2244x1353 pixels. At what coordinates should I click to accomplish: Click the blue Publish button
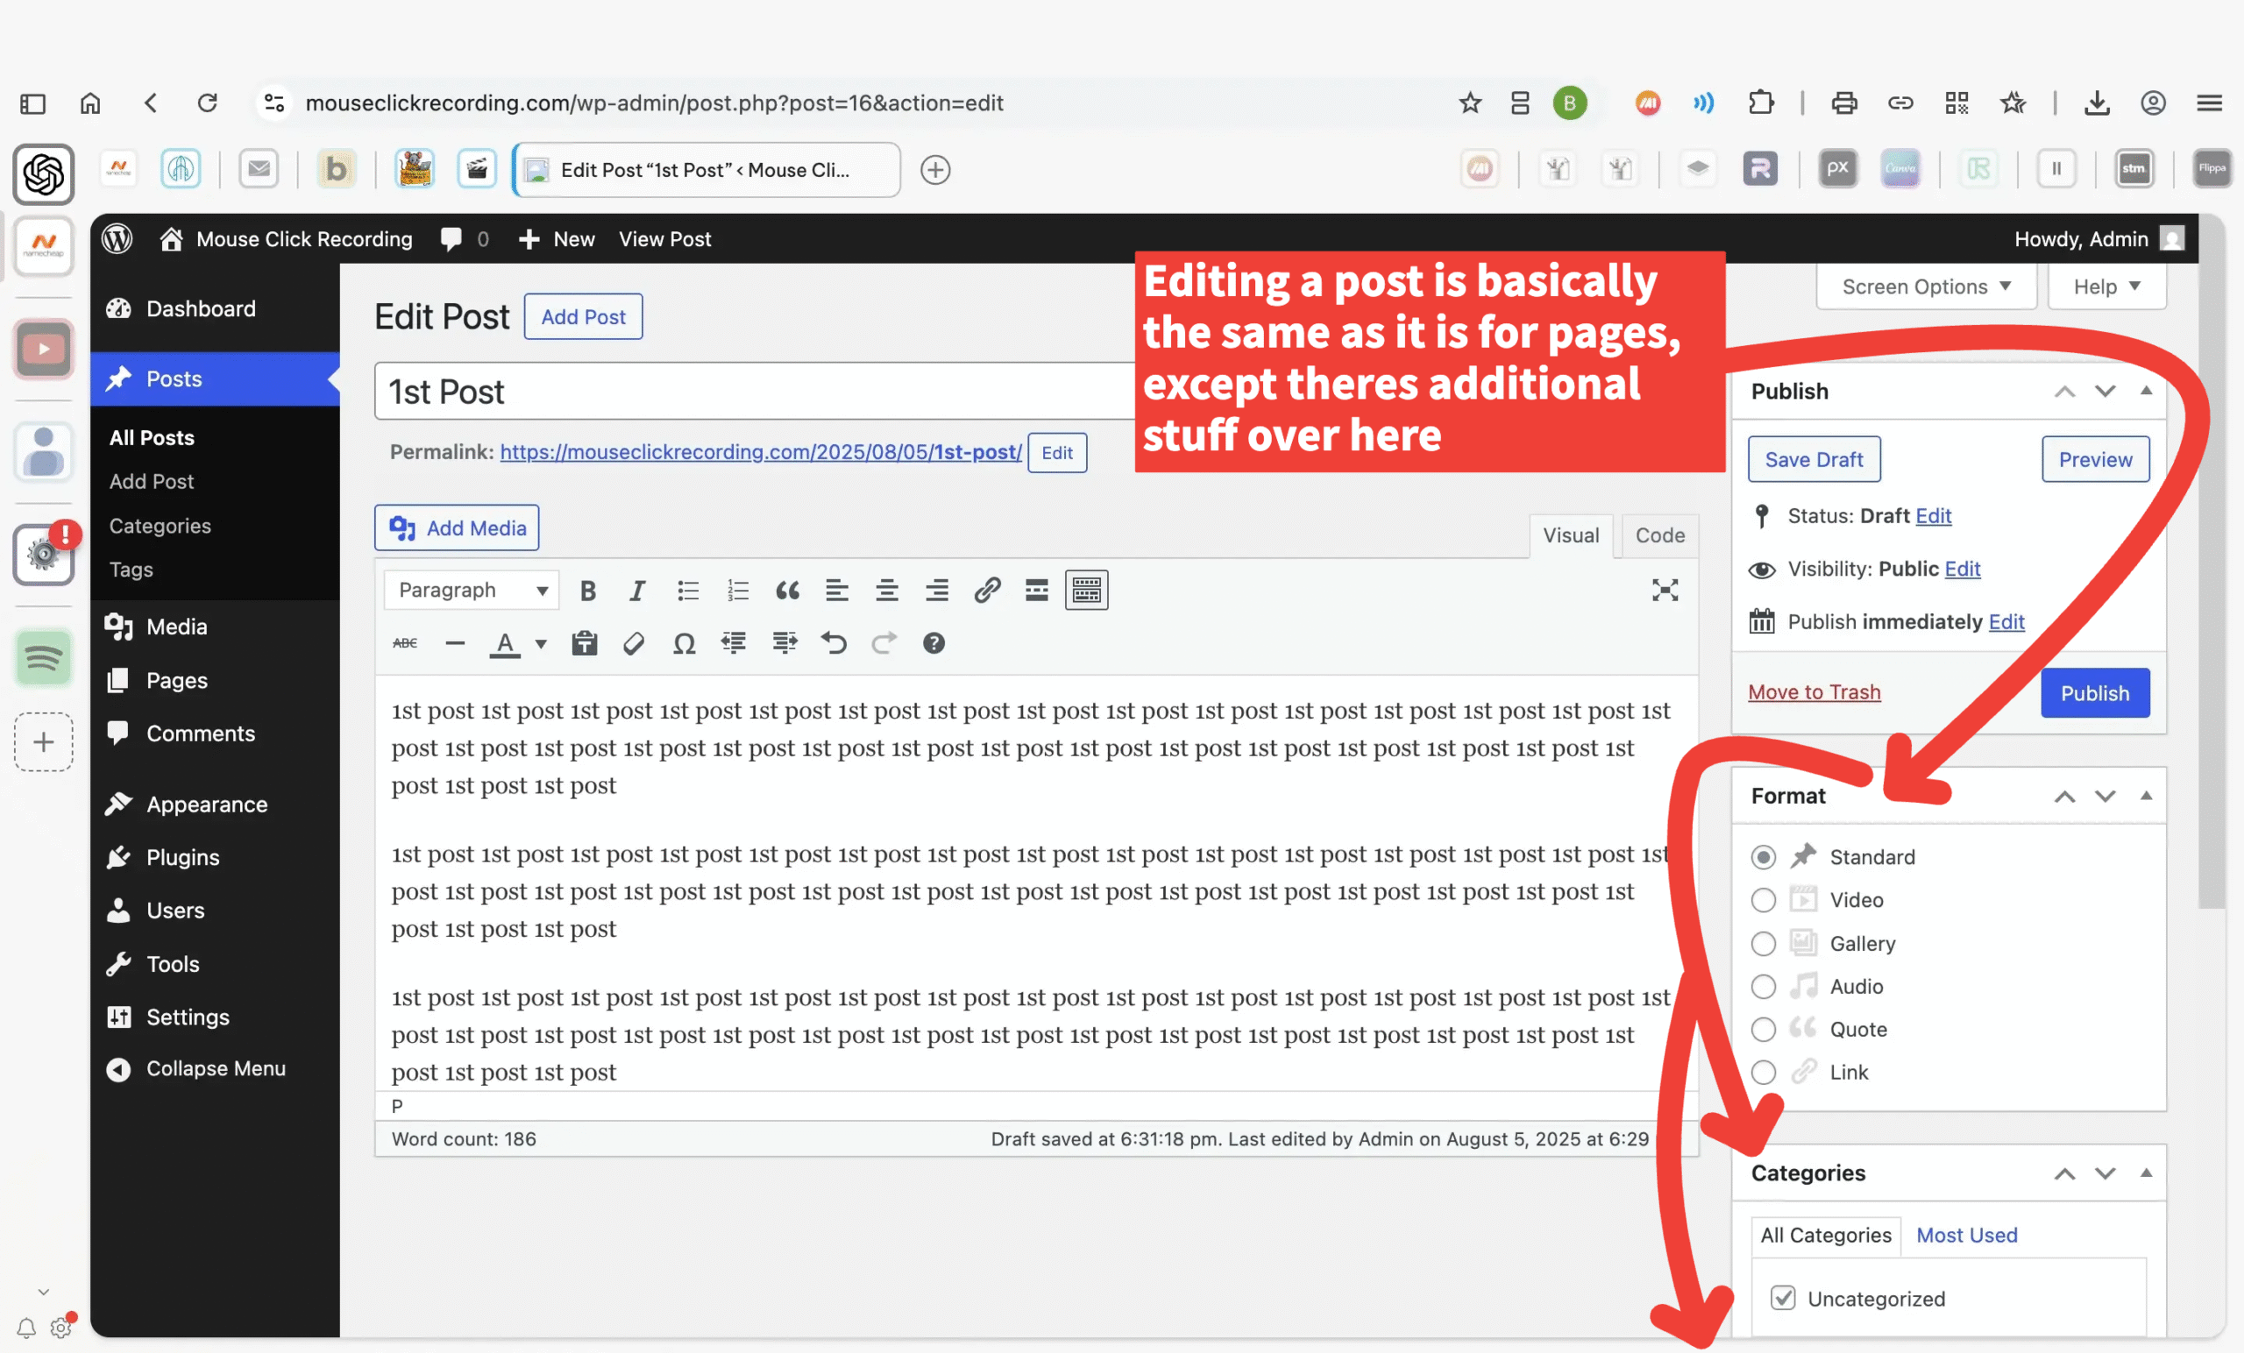(x=2094, y=694)
